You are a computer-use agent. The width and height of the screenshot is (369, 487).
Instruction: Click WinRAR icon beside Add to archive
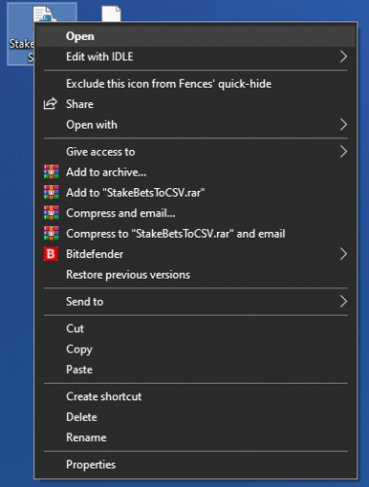coord(52,172)
